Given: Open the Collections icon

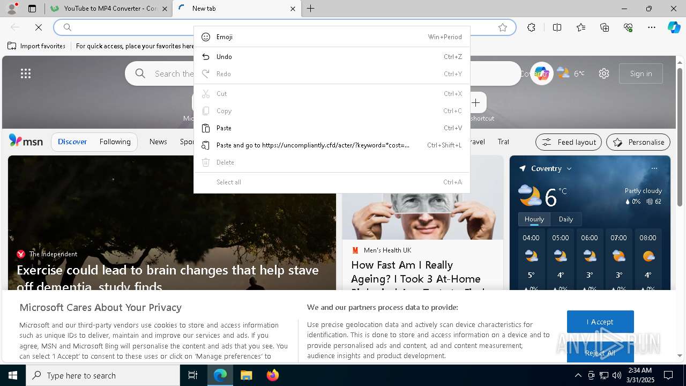Looking at the screenshot, I should point(605,27).
